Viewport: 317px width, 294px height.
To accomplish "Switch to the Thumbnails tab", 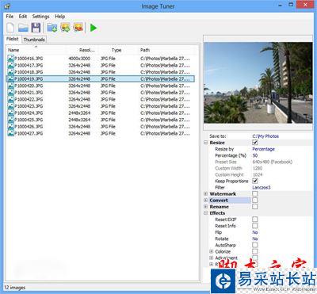I will tap(34, 40).
